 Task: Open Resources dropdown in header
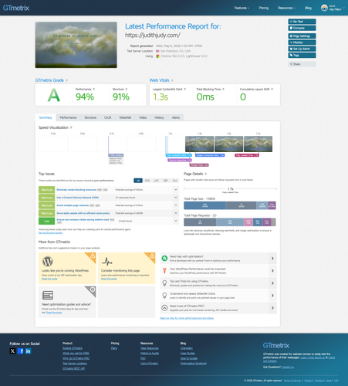[286, 8]
